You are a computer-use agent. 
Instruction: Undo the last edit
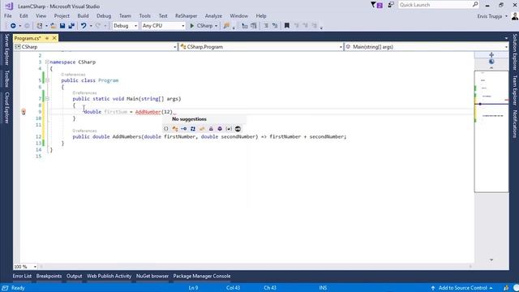[x=84, y=25]
